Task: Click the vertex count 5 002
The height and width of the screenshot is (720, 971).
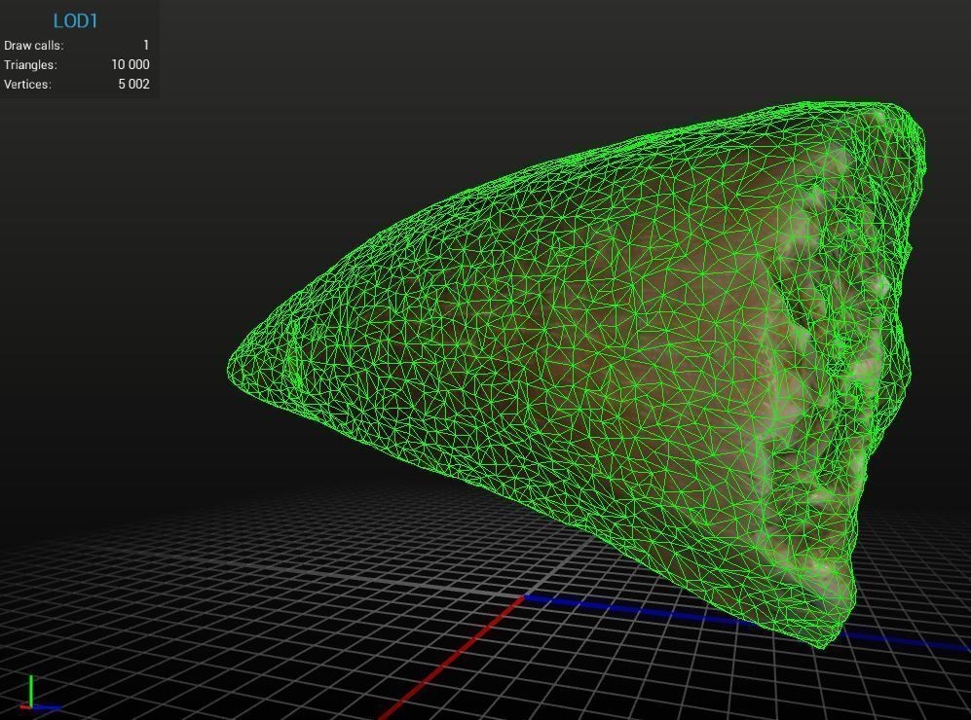Action: [x=133, y=84]
